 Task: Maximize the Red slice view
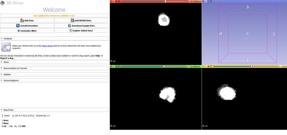119,1
